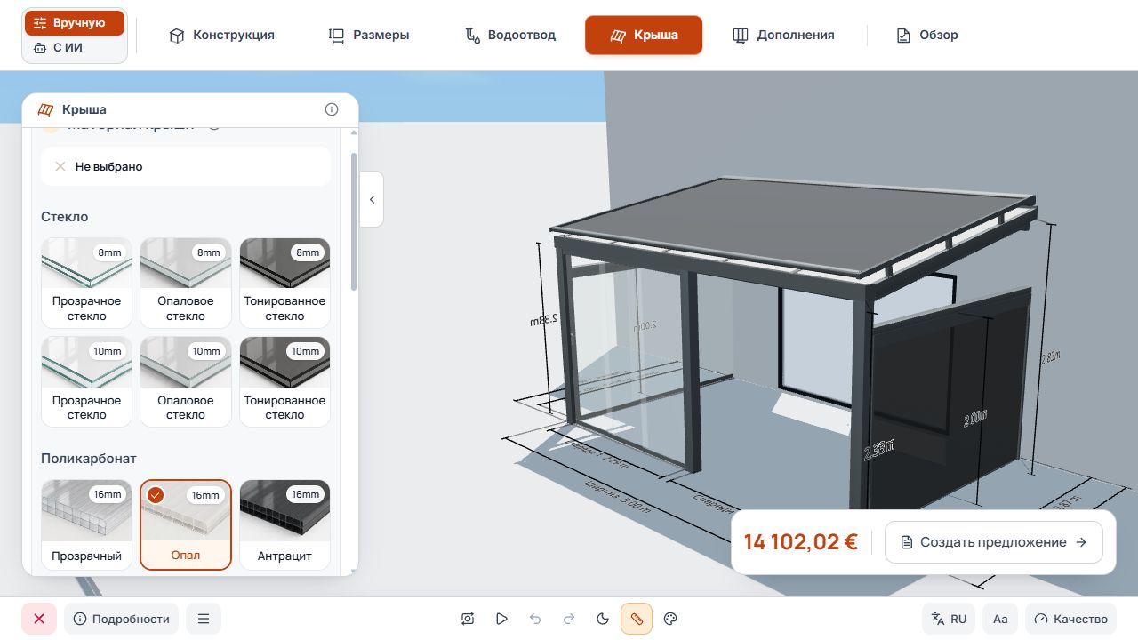Open the color palette icon
The image size is (1138, 640).
point(671,619)
